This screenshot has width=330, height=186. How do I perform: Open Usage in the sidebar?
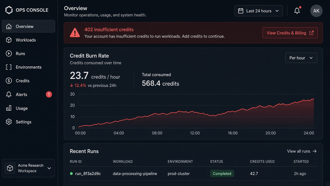(28, 108)
